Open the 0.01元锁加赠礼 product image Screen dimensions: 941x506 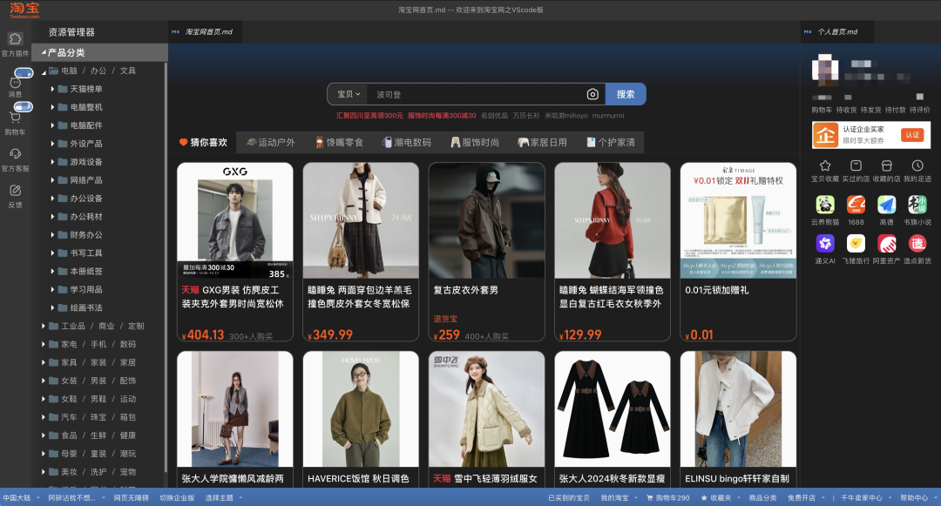(738, 220)
